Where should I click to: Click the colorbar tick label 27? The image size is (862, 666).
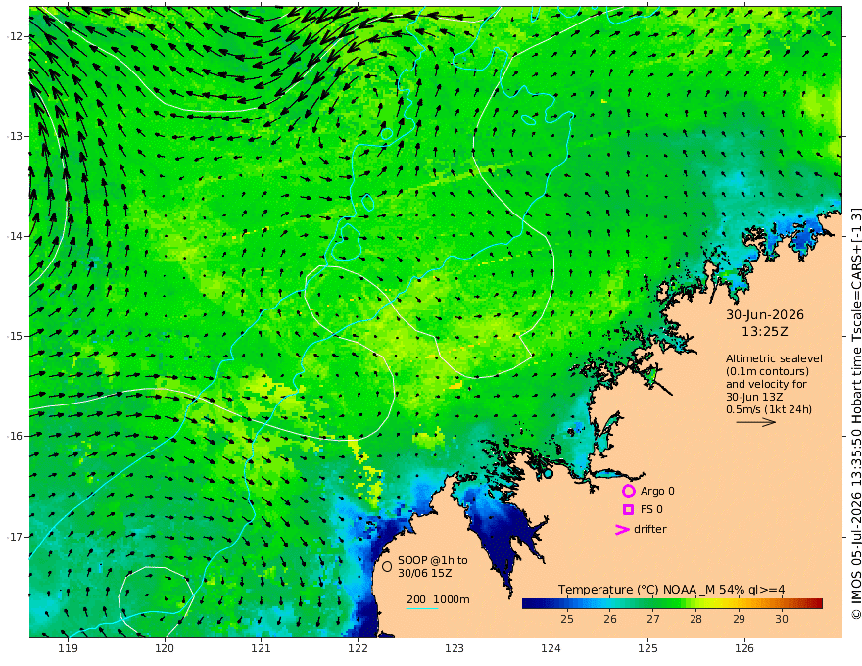tap(653, 619)
